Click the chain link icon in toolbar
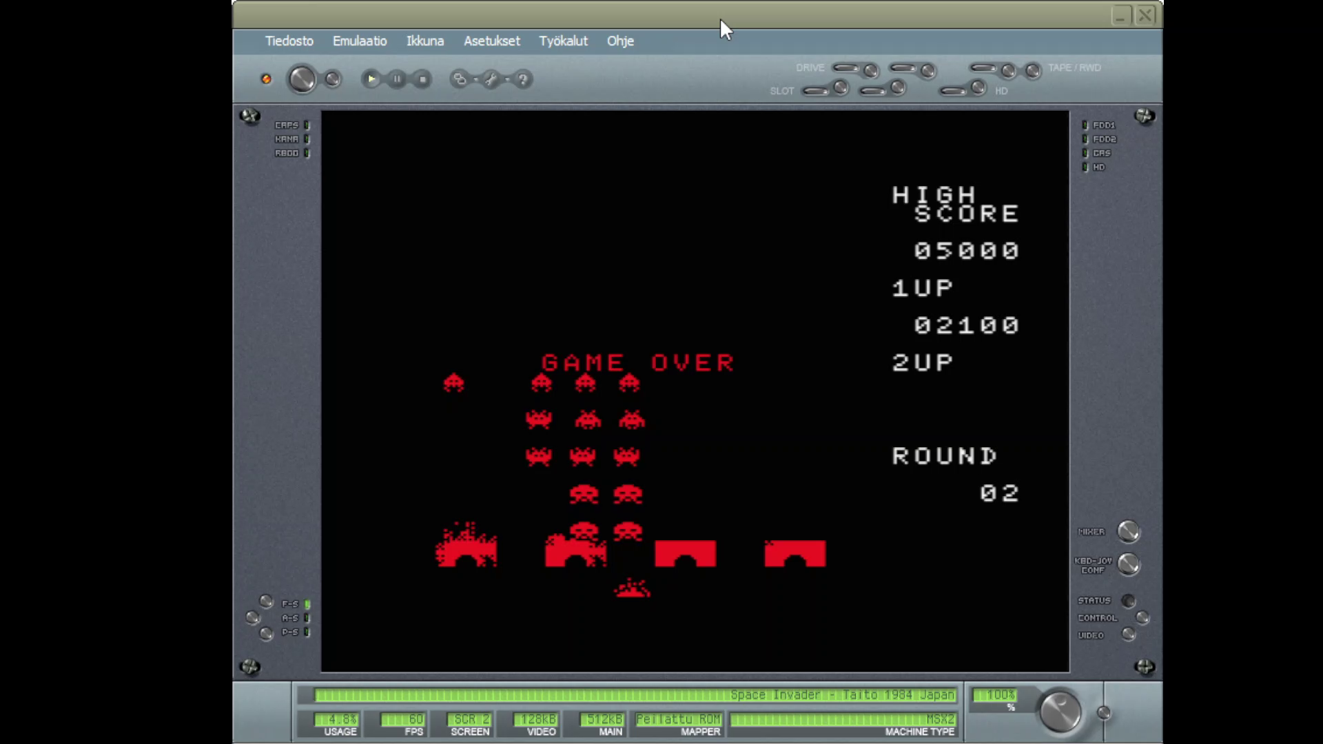 pos(459,79)
